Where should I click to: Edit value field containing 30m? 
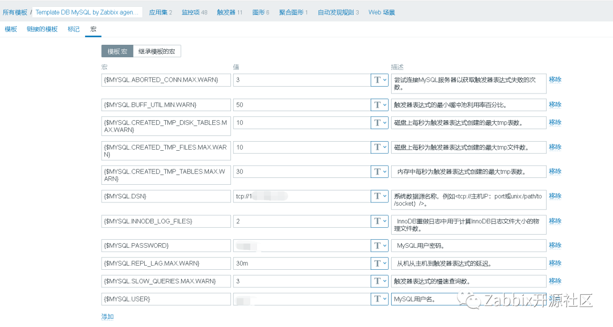pyautogui.click(x=302, y=264)
